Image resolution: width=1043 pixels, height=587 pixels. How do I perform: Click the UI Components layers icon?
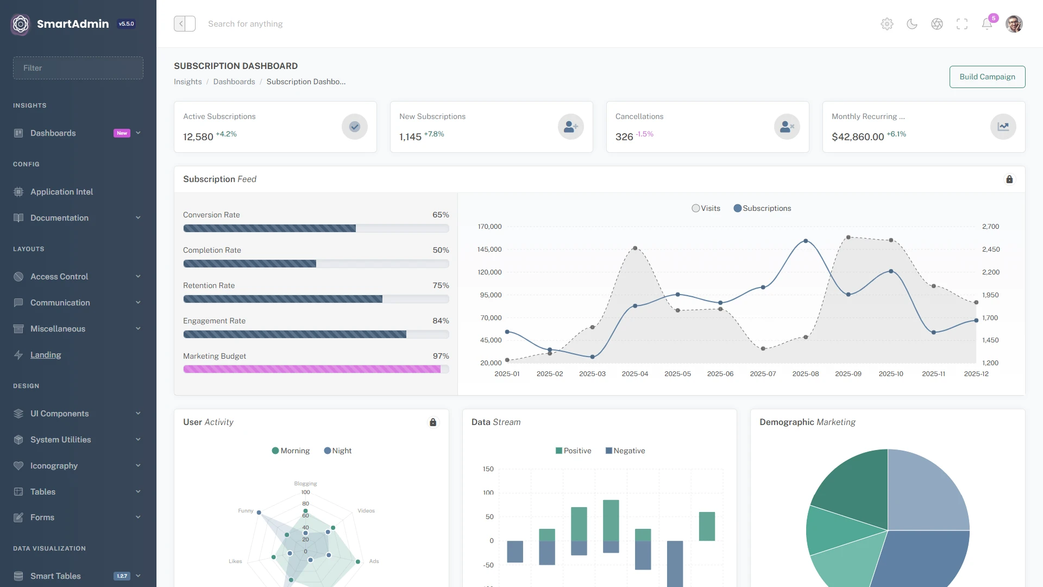(x=18, y=414)
